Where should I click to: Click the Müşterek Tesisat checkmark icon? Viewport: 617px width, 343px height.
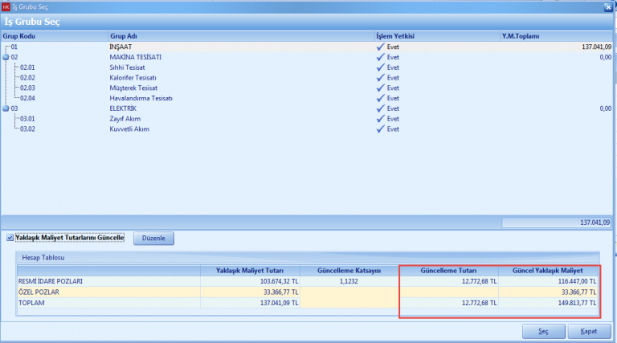tap(381, 88)
